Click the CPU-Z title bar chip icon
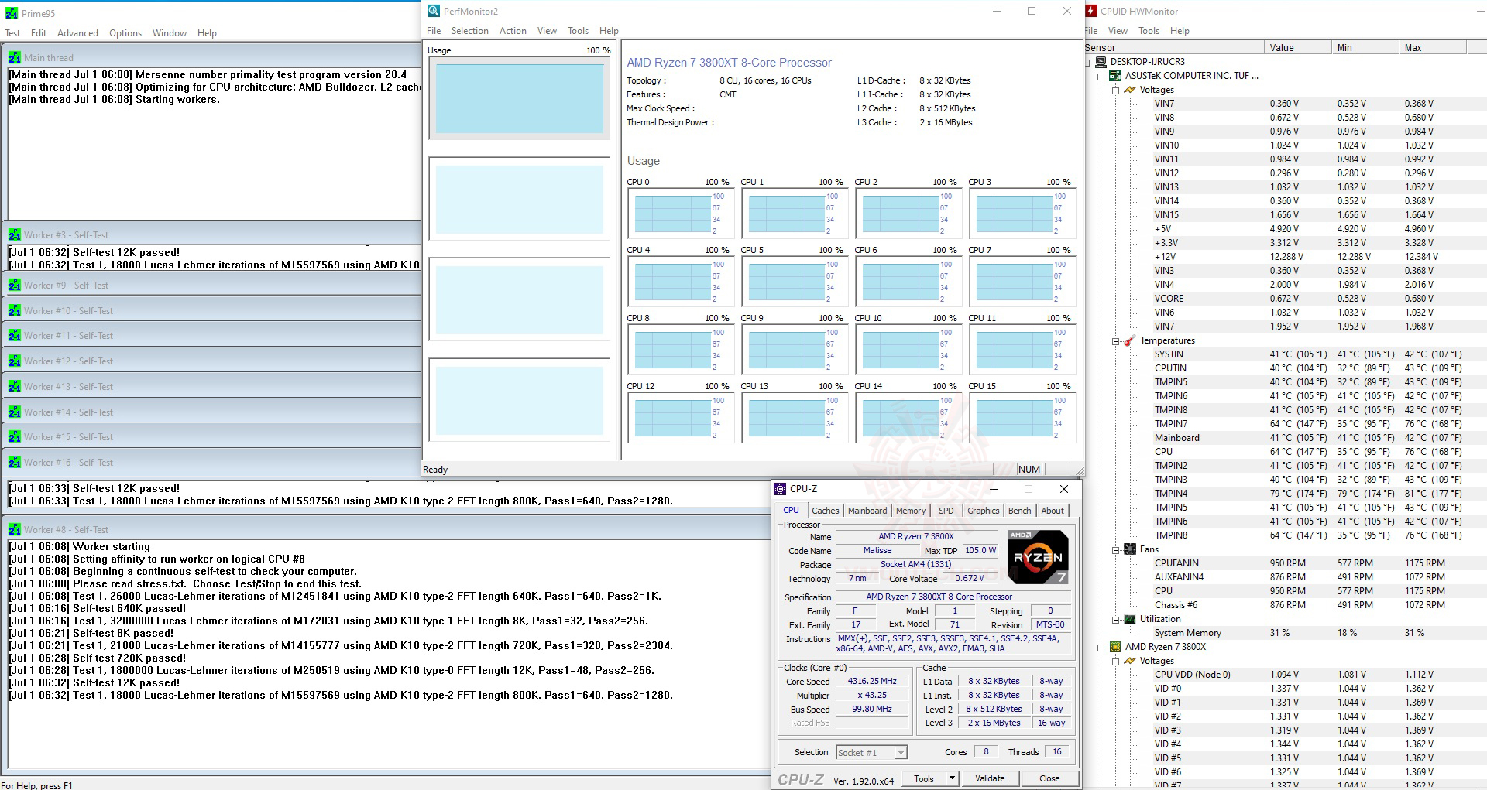1487x790 pixels. (x=780, y=489)
